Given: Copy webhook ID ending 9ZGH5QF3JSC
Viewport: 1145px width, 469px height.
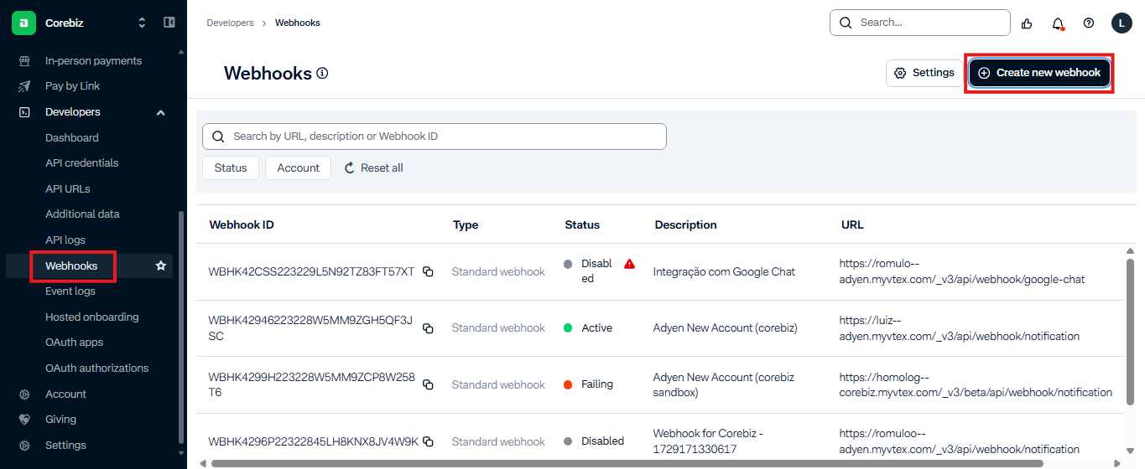Looking at the screenshot, I should click(428, 328).
